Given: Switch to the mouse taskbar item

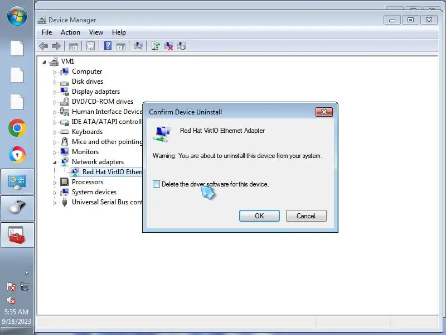Looking at the screenshot, I should click(17, 208).
